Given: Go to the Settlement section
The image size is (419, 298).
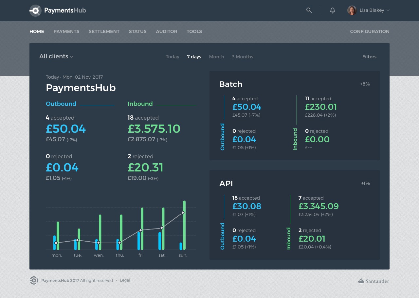Looking at the screenshot, I should point(104,31).
